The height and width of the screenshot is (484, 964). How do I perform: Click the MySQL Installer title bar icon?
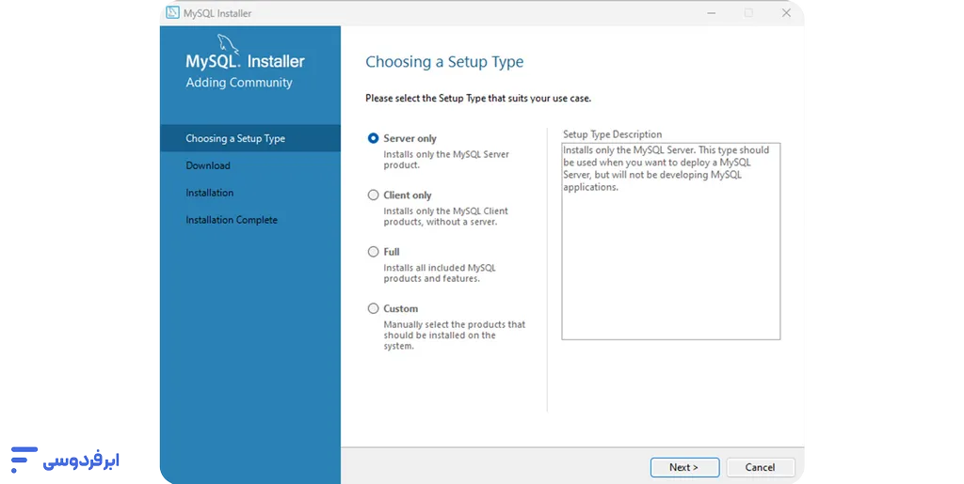(172, 13)
